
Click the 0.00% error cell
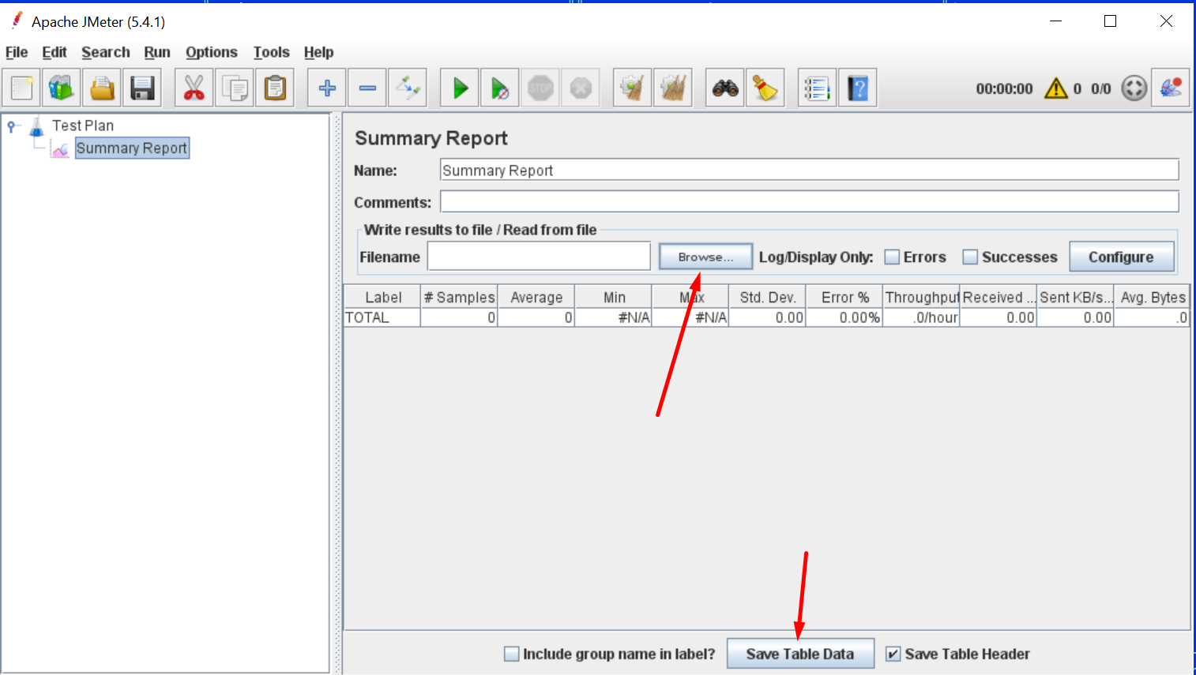(844, 317)
